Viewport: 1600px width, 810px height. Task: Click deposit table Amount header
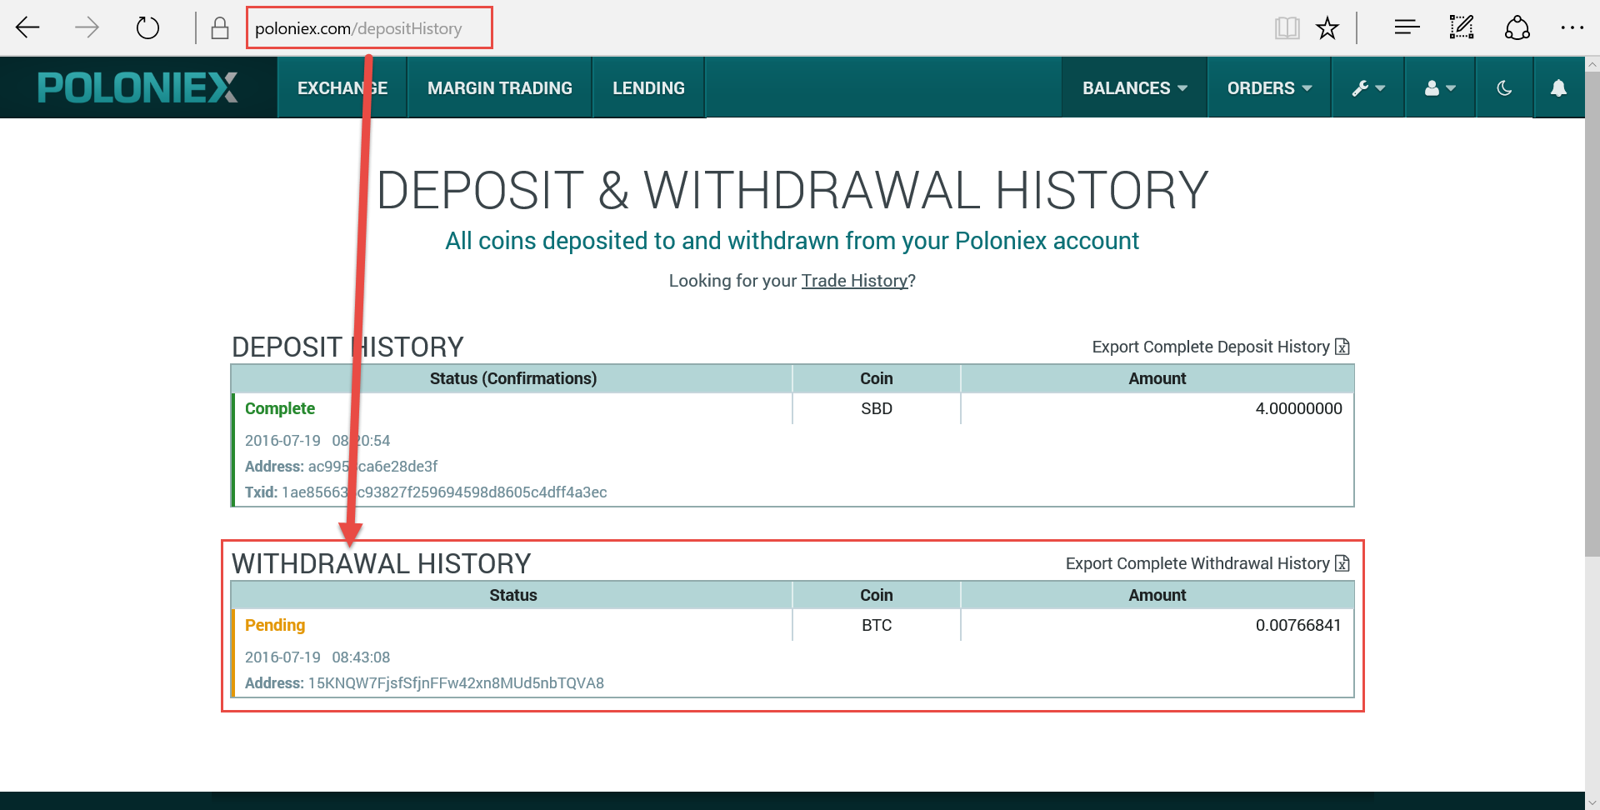point(1157,378)
